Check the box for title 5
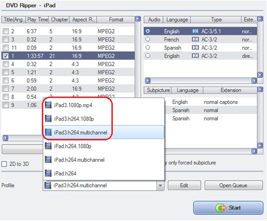 tap(6, 72)
